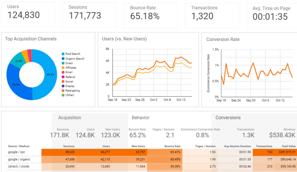Click the Users (vs. New Users) chart title
Screen dimensions: 297x172
pyautogui.click(x=124, y=39)
